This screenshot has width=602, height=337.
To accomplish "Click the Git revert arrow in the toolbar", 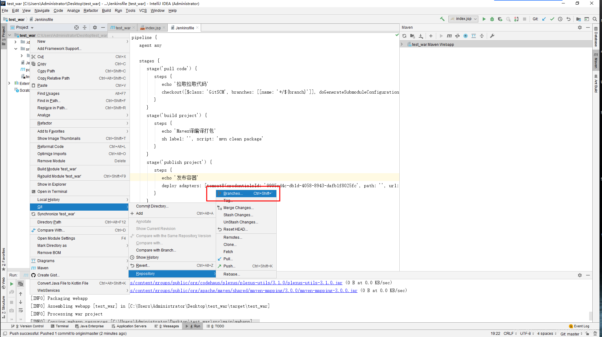I will point(568,19).
